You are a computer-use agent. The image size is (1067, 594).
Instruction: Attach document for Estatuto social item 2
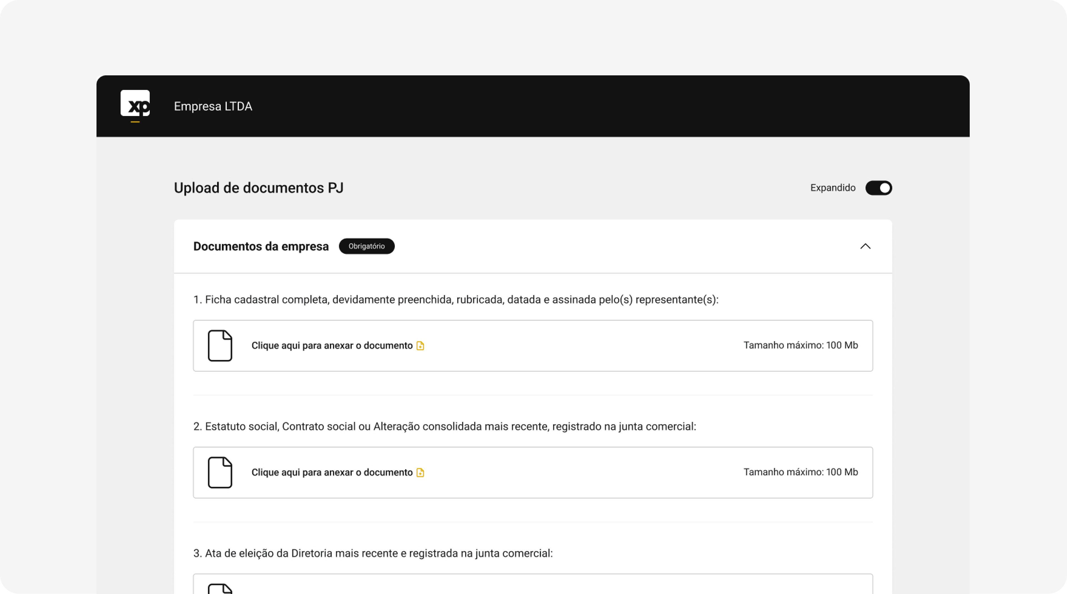[x=533, y=472]
